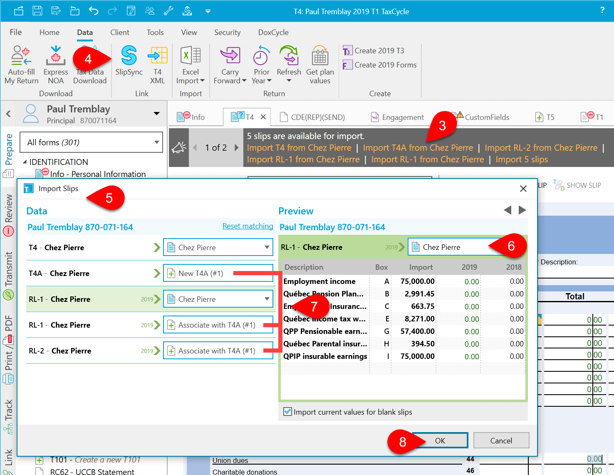Viewport: 614px width, 475px height.
Task: Collapse the sidebar with left chevron
Action: point(8,114)
